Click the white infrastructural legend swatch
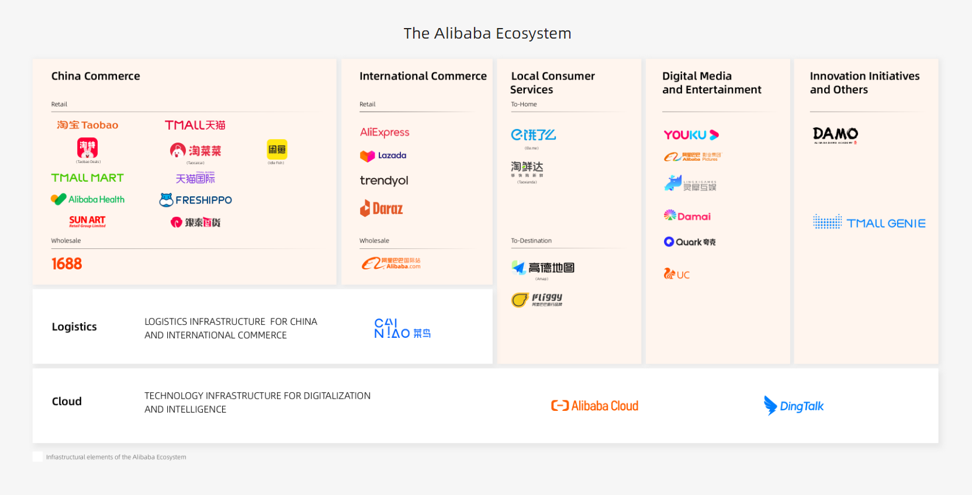Viewport: 972px width, 495px height. [37, 457]
